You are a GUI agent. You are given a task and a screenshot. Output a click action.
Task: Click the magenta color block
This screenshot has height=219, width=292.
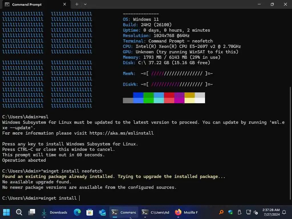[x=179, y=100]
